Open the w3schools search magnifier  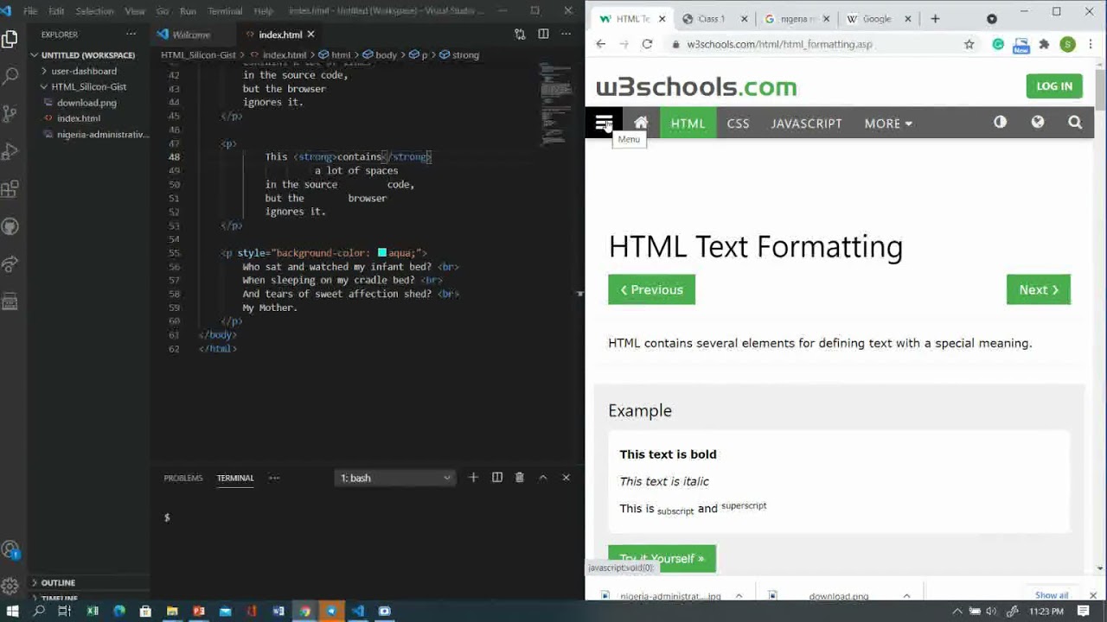coord(1075,123)
